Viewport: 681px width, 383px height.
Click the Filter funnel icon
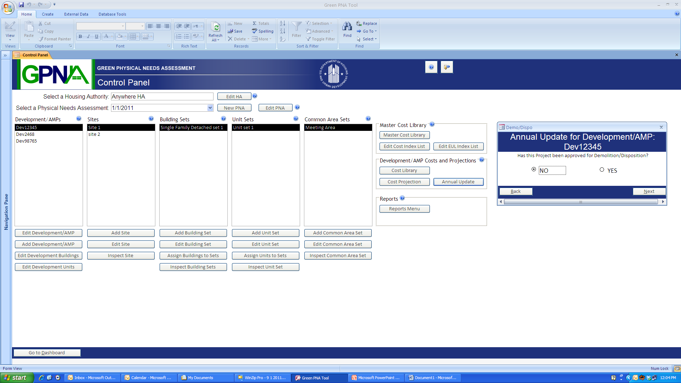296,27
